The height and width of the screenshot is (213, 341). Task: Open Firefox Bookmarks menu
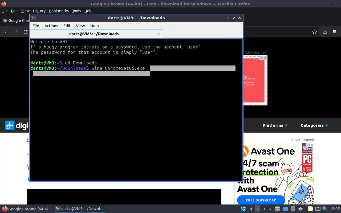click(59, 11)
